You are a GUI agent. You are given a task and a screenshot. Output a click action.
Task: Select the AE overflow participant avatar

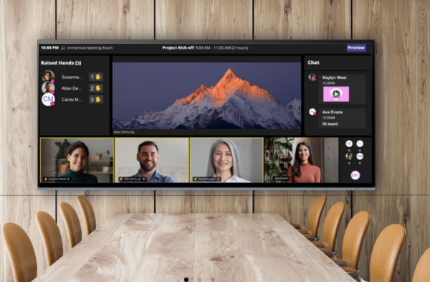[349, 144]
